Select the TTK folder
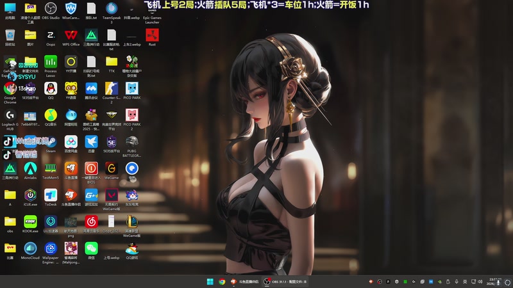 (x=112, y=62)
